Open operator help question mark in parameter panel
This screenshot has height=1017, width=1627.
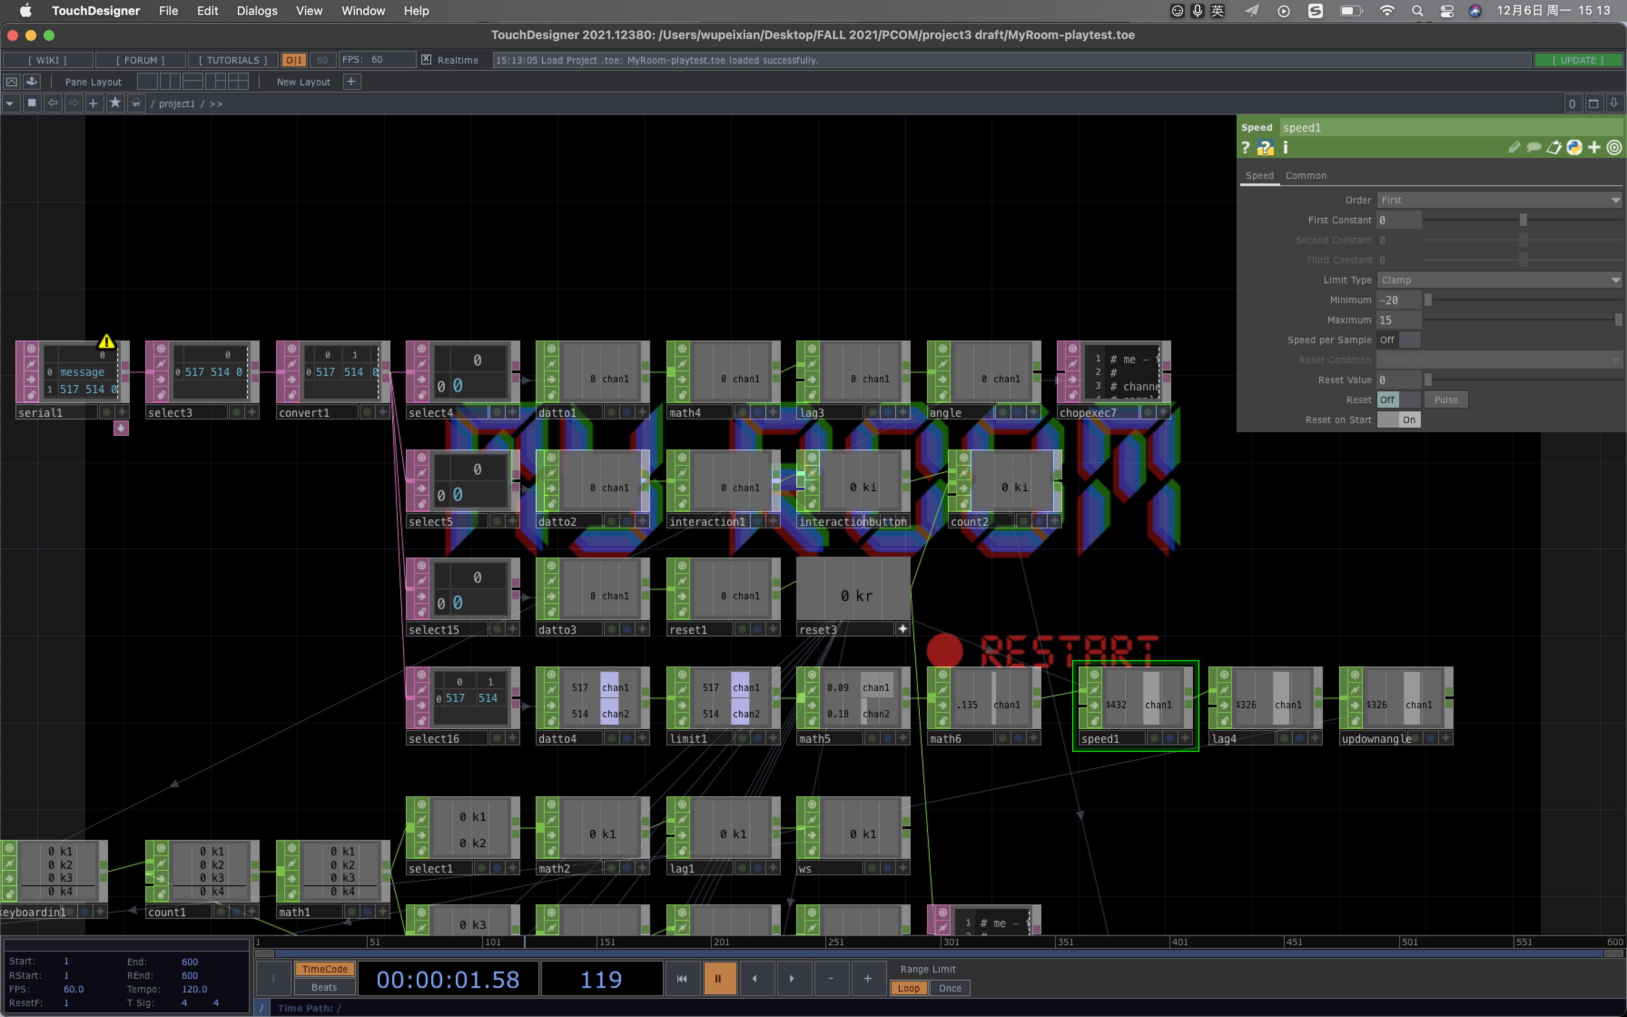tap(1245, 148)
